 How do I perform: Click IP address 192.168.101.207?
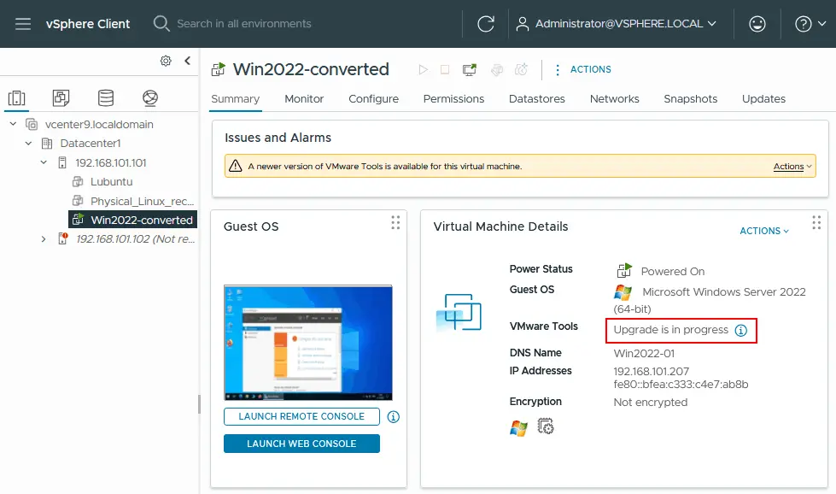point(651,371)
